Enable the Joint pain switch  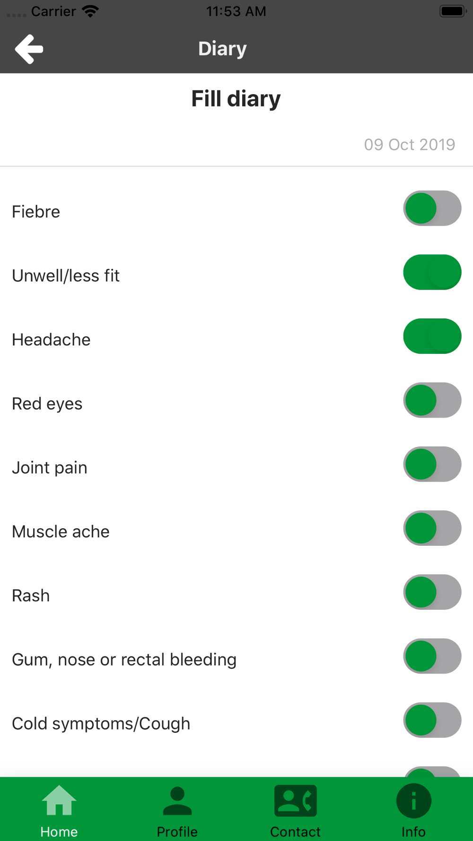432,464
